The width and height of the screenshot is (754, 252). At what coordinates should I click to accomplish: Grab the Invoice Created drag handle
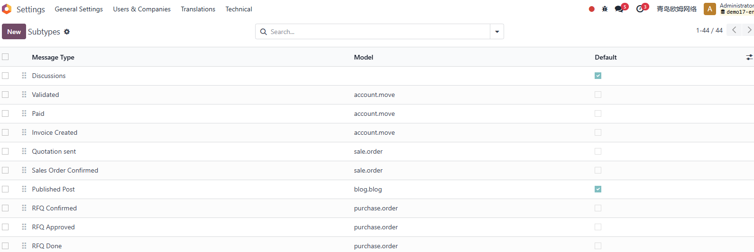pos(24,132)
